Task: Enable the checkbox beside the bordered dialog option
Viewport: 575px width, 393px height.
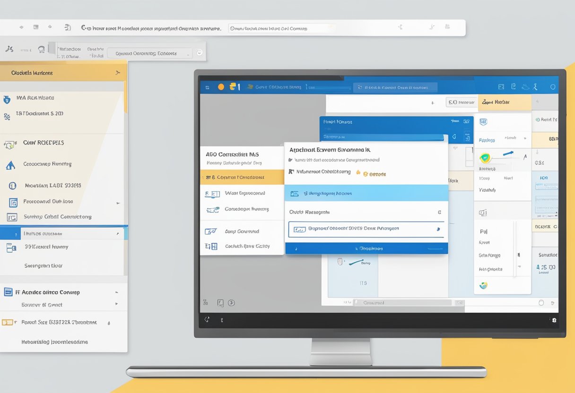Action: click(299, 229)
